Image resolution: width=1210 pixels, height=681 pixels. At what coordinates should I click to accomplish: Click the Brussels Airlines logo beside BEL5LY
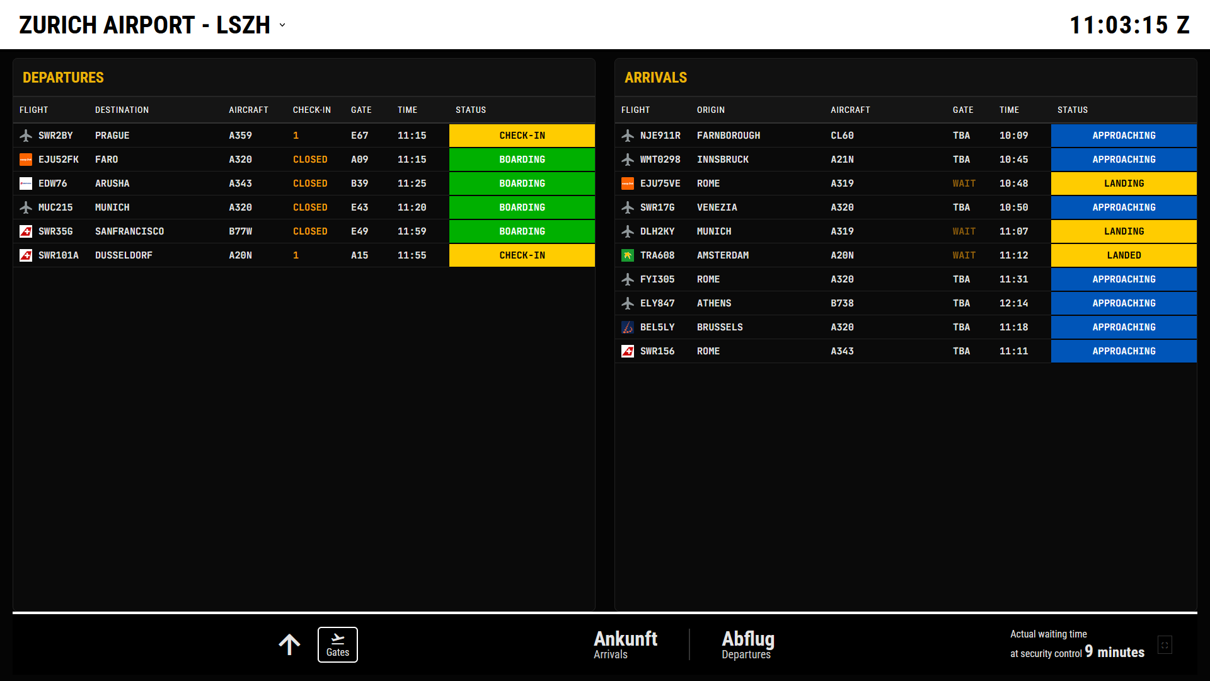[x=627, y=327]
